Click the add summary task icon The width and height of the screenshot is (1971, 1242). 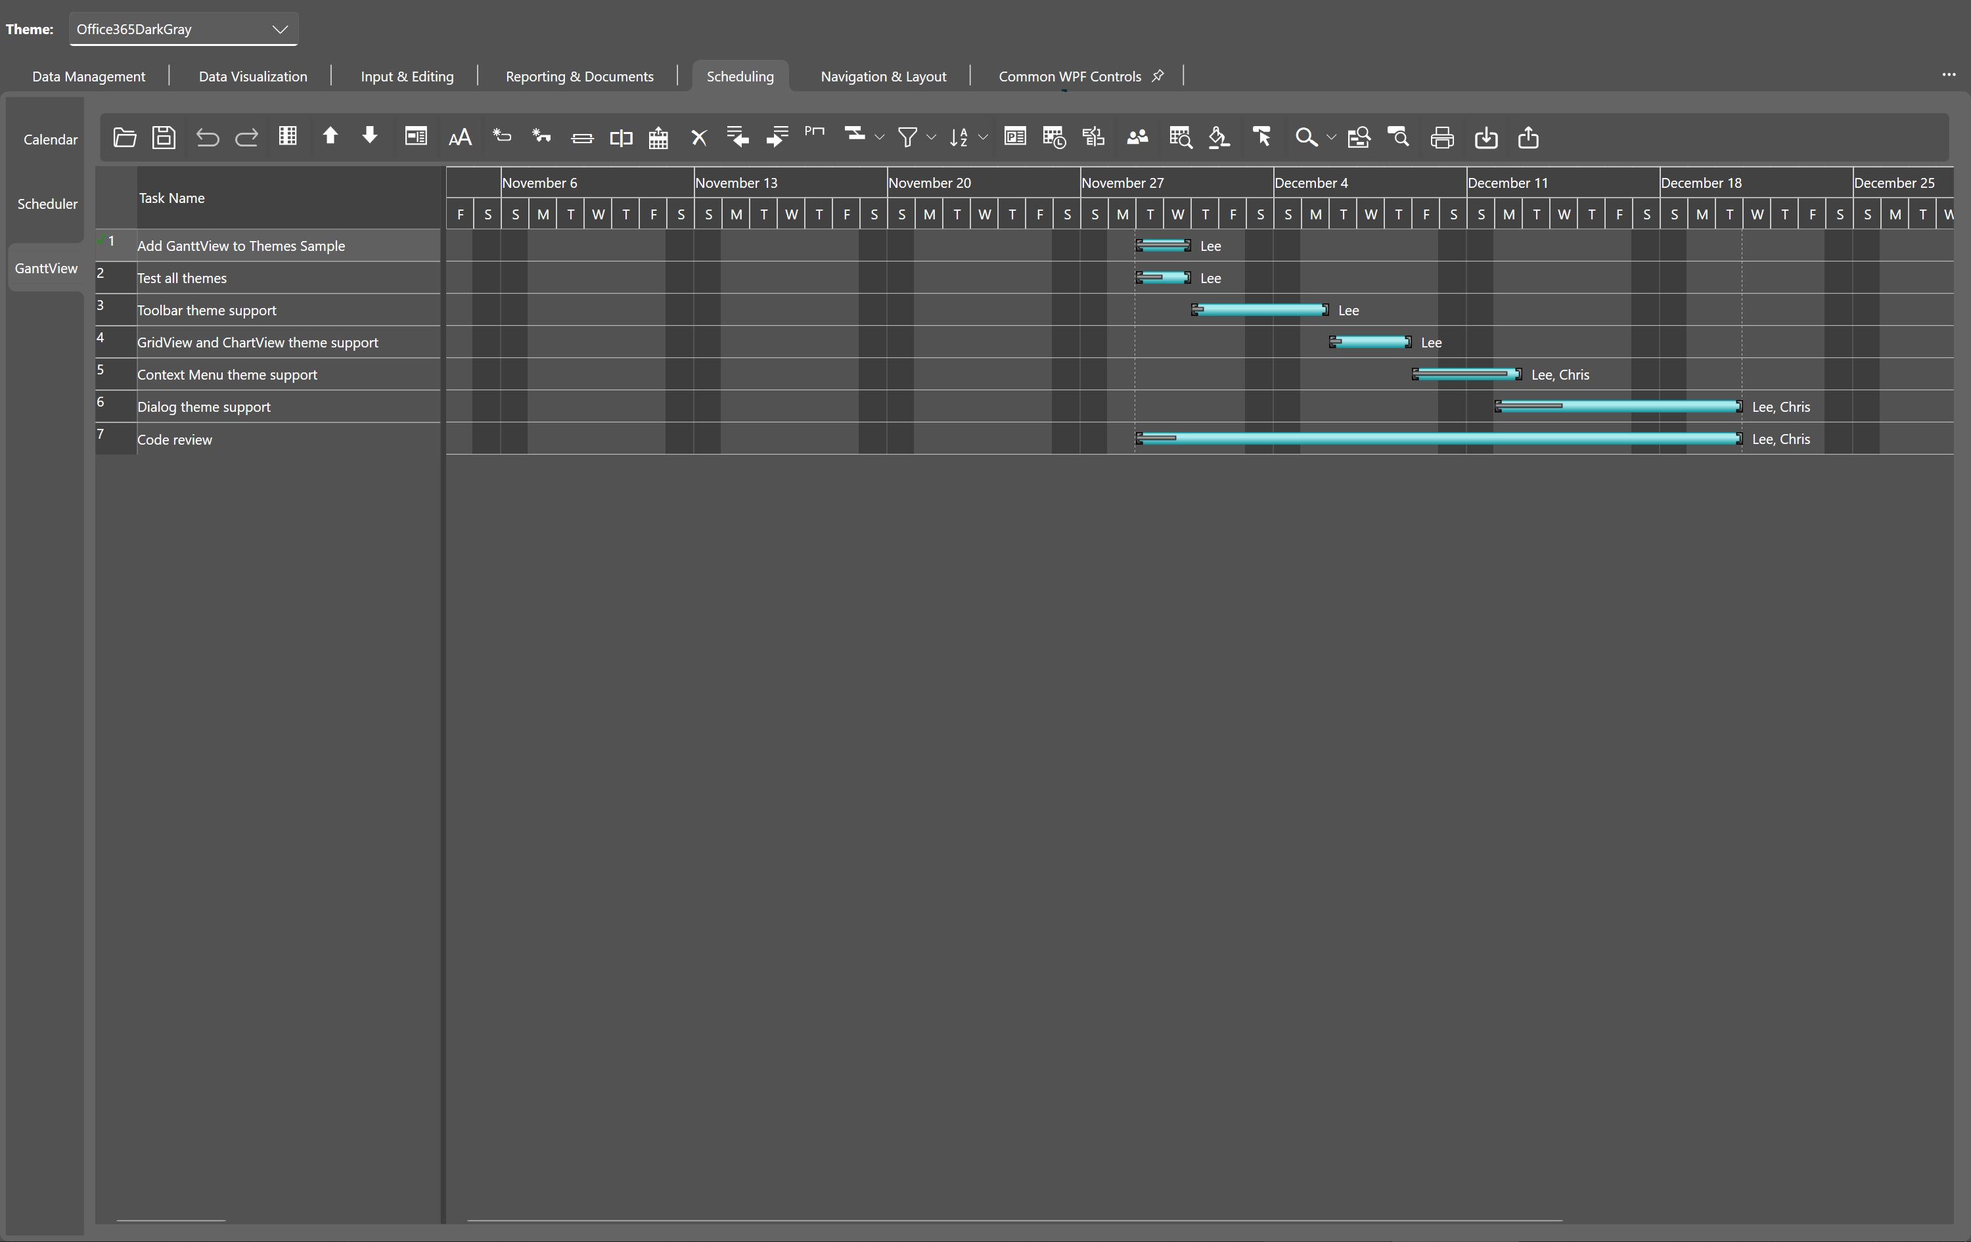(x=659, y=137)
